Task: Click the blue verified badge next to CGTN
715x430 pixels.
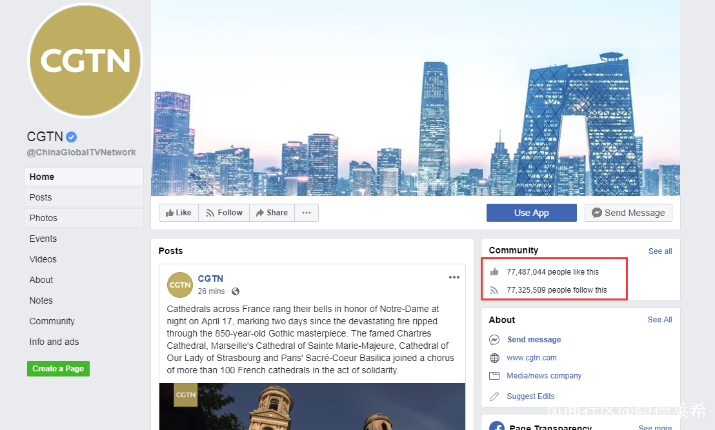Action: pyautogui.click(x=71, y=137)
